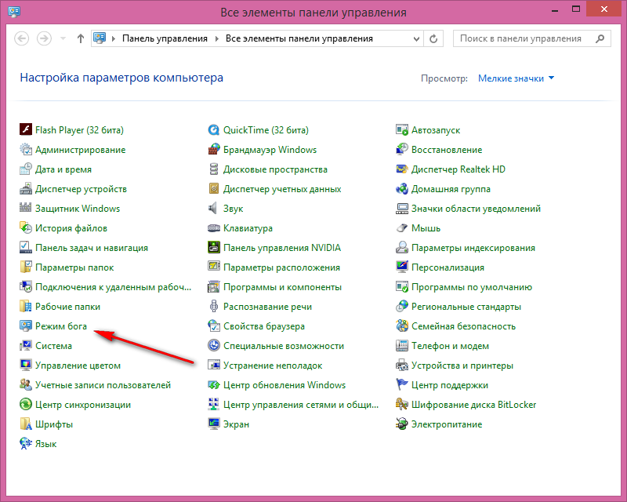Screen dimensions: 627x502
Task: Click the Family Safety (Семейная безопасность) icon
Action: coord(402,326)
